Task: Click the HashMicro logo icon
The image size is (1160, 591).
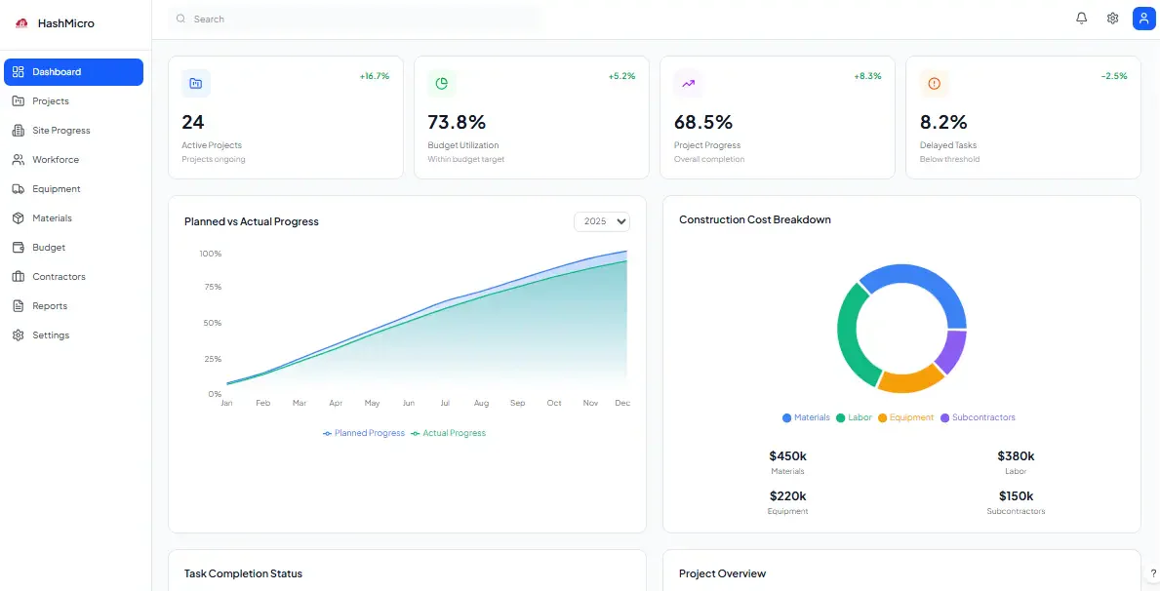Action: (21, 23)
